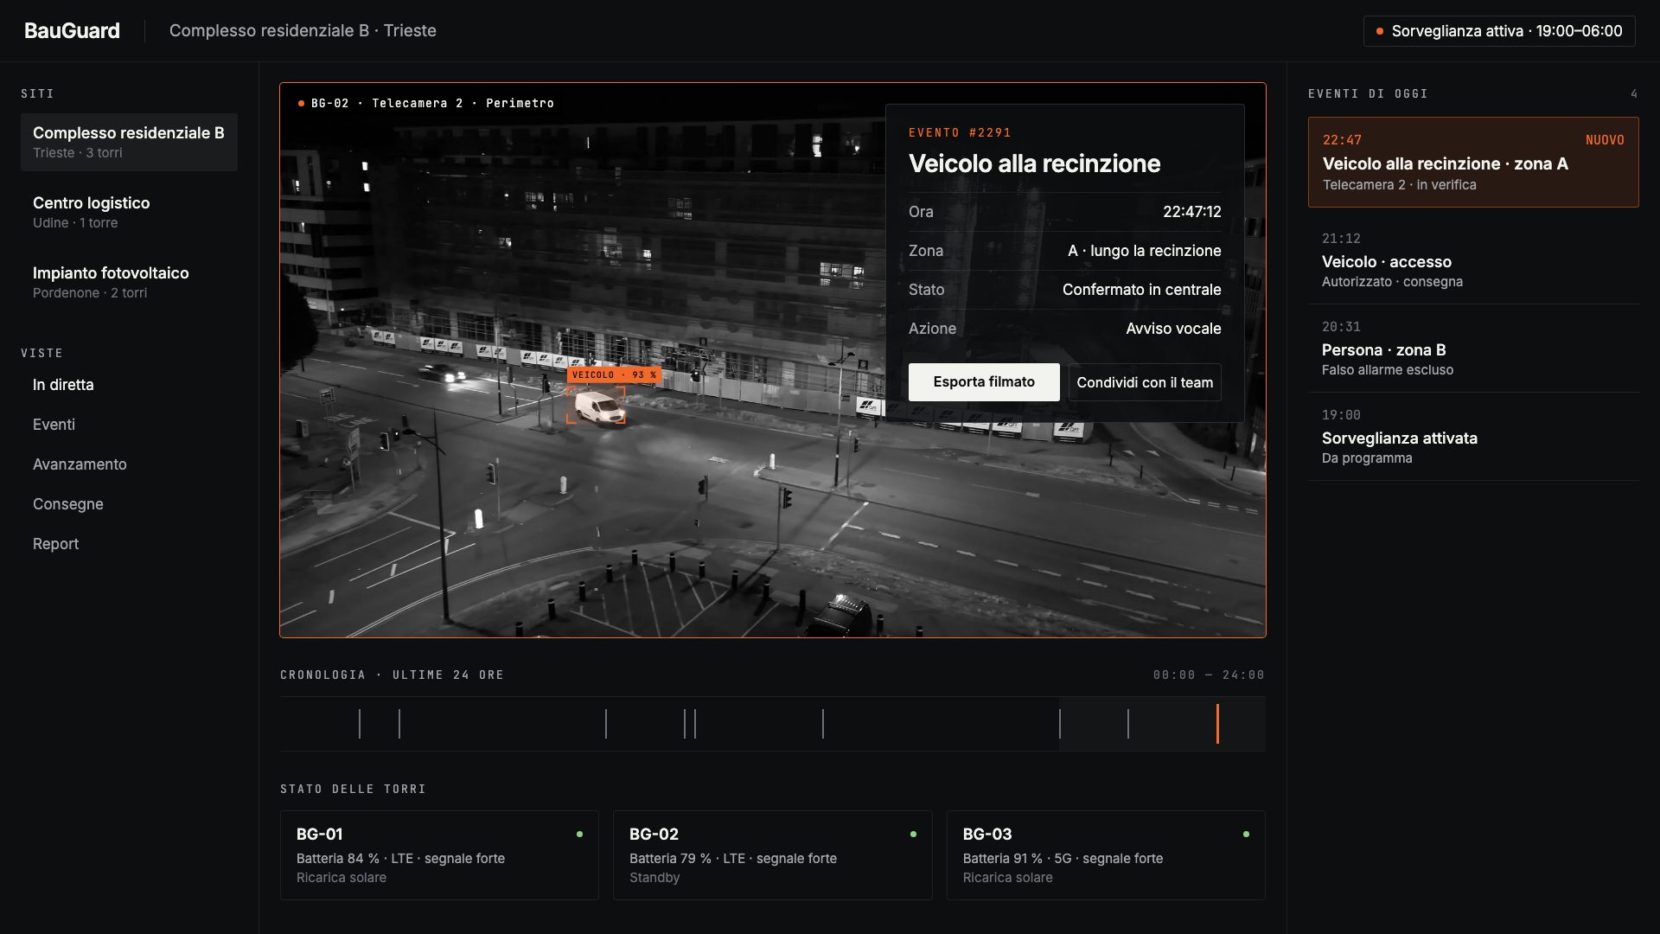Viewport: 1660px width, 934px height.
Task: Click Esporta filmato button
Action: point(984,382)
